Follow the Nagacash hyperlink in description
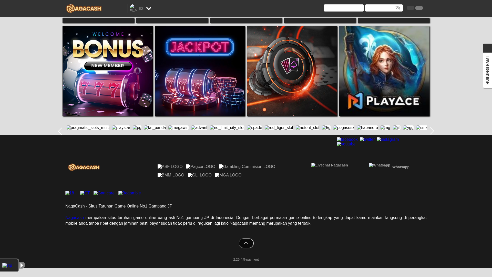Viewport: 492px width, 277px height. (x=75, y=218)
